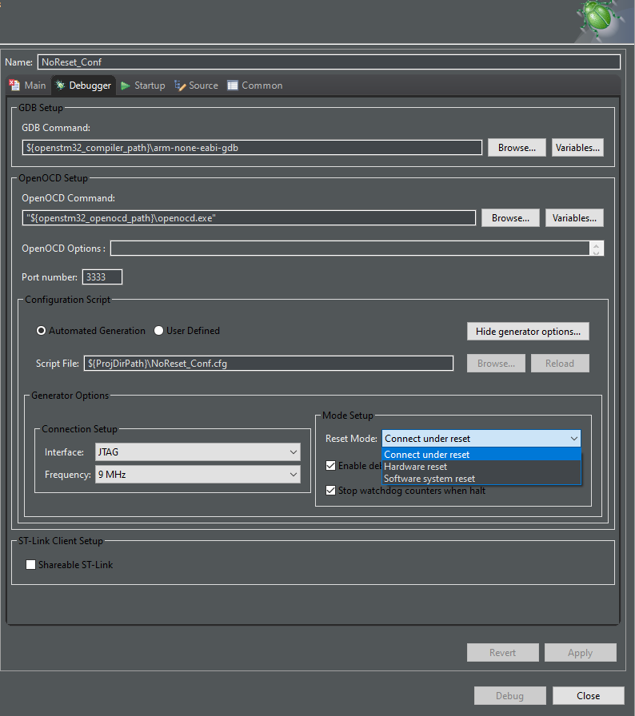This screenshot has height=716, width=635.
Task: Click the Startup tab play icon
Action: pyautogui.click(x=126, y=86)
